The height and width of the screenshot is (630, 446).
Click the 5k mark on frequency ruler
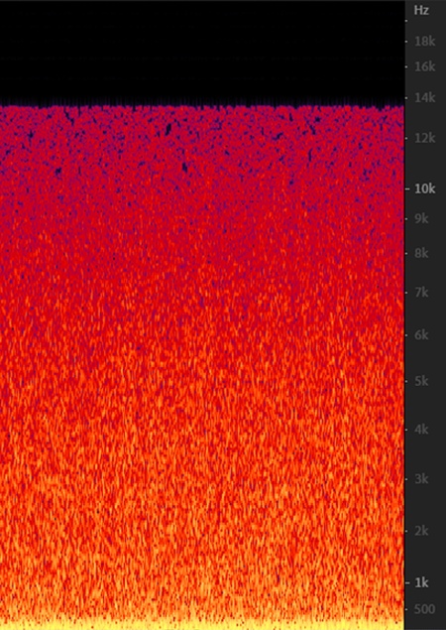423,381
